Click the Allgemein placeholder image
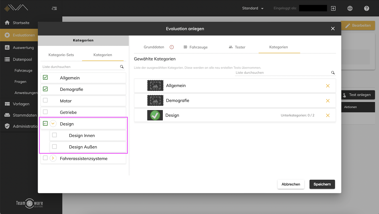The width and height of the screenshot is (379, 214). [155, 85]
